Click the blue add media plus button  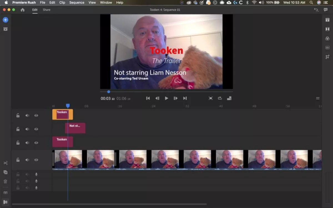click(5, 20)
